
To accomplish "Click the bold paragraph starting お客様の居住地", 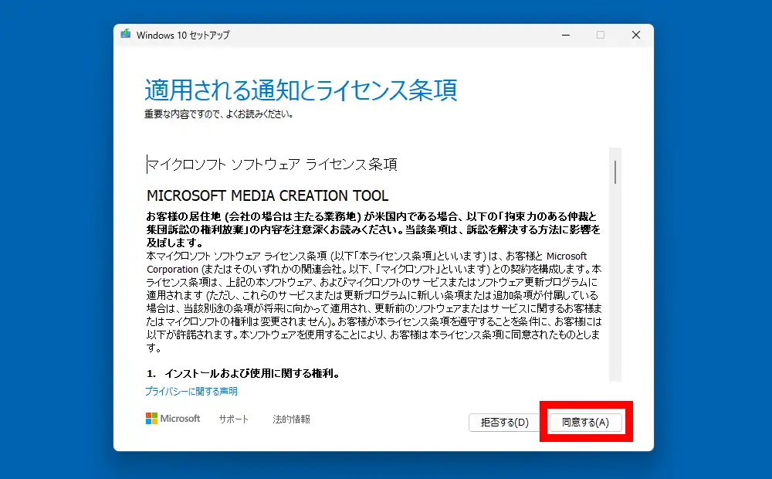I will 374,229.
